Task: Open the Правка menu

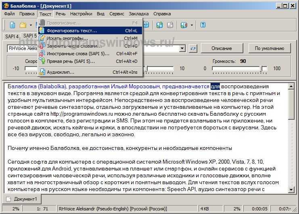Action: (27, 14)
